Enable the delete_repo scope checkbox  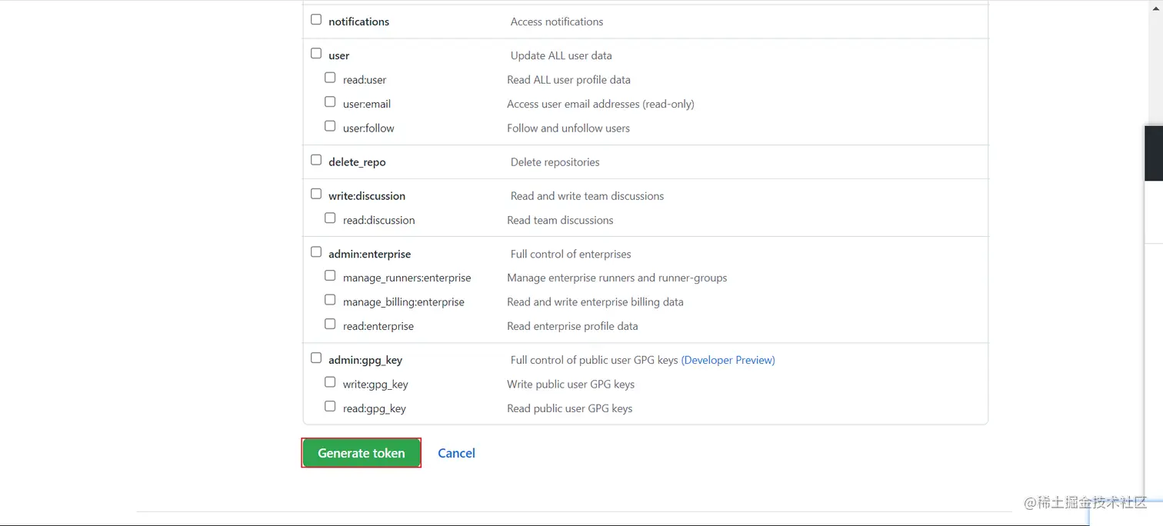point(316,160)
